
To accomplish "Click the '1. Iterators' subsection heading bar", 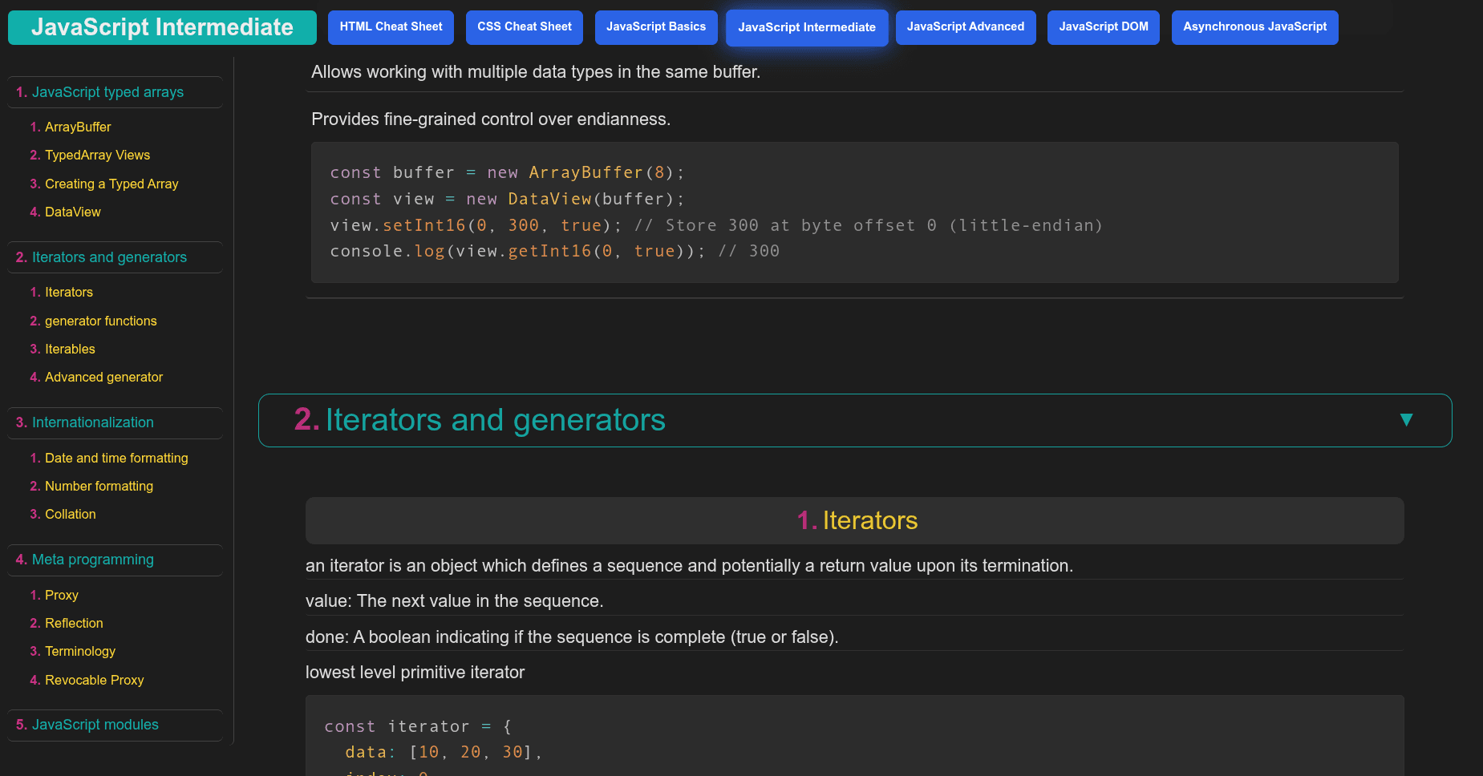I will click(x=855, y=520).
